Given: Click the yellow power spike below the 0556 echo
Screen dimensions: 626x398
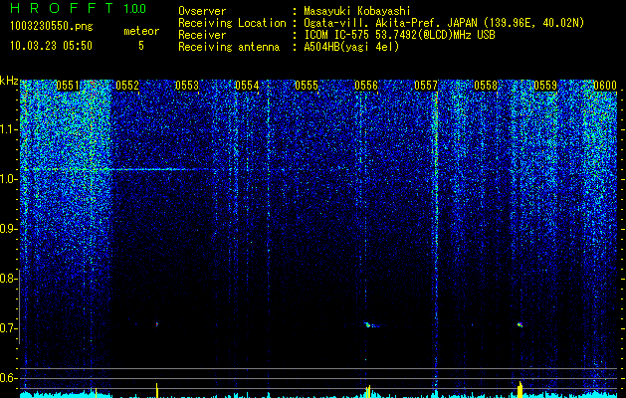Looking at the screenshot, I should (x=368, y=392).
